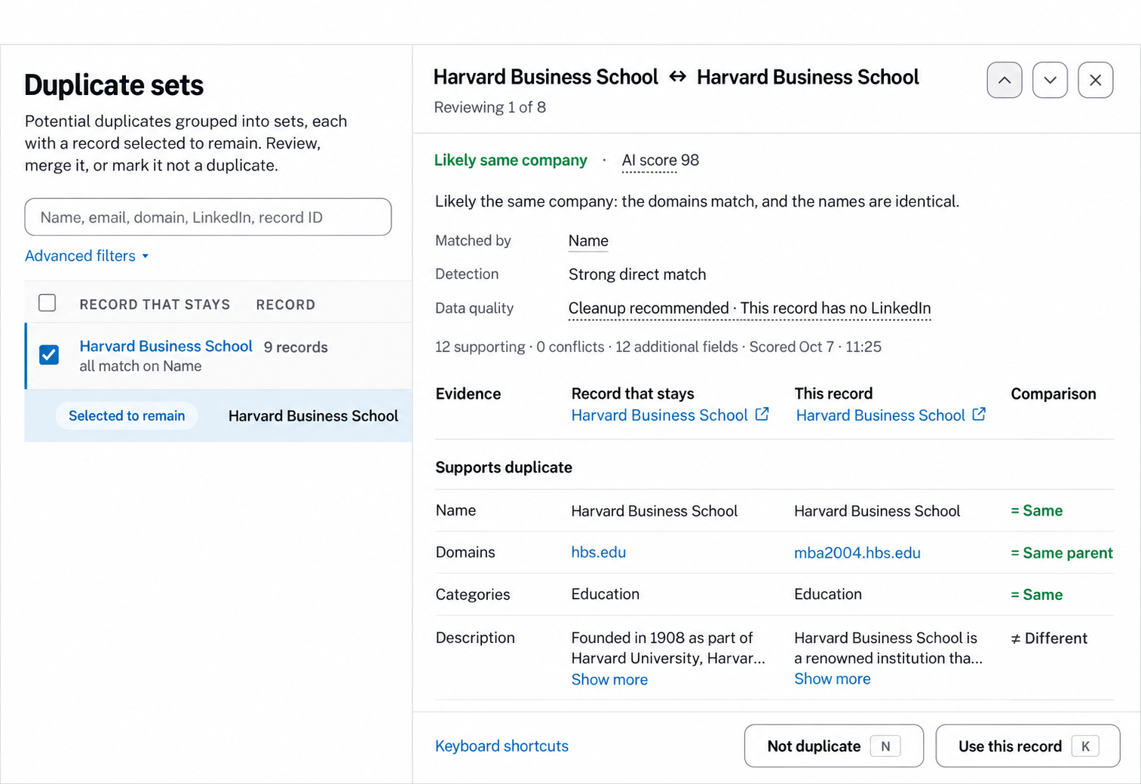Select the Selected to remain badge
Image resolution: width=1141 pixels, height=784 pixels.
(x=127, y=415)
